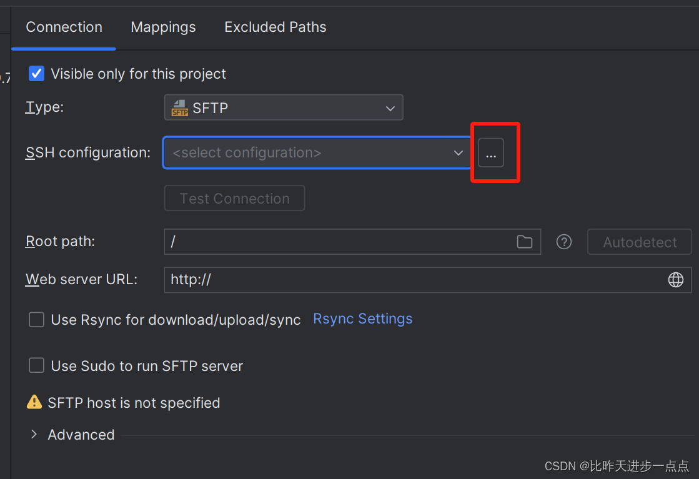The height and width of the screenshot is (479, 699).
Task: Click the globe icon in Web server URL field
Action: click(x=676, y=280)
